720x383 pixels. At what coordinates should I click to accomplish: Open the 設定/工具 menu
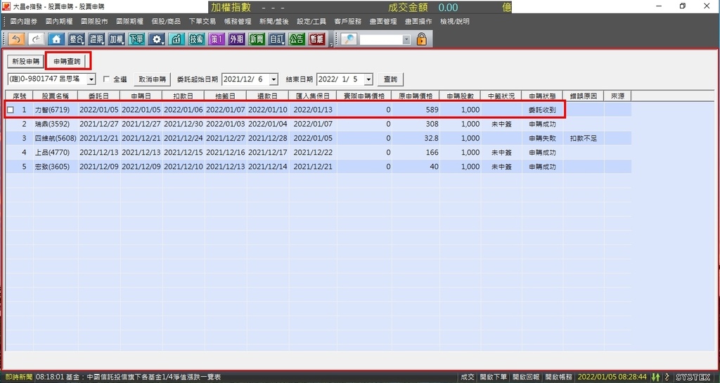click(311, 22)
